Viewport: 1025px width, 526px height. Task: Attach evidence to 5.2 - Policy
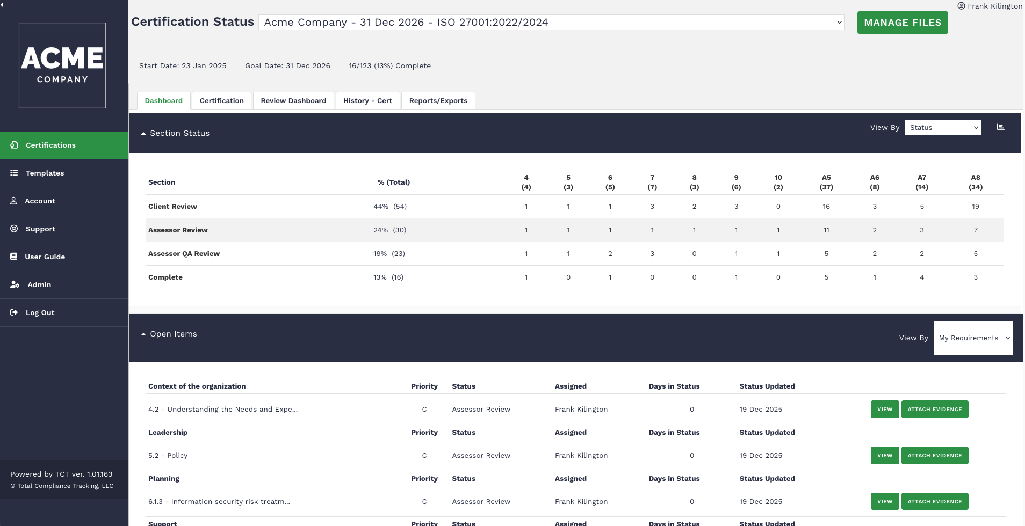point(934,455)
